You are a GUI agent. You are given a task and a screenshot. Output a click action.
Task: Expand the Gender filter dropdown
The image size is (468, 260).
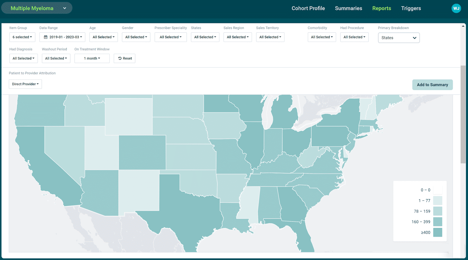point(136,37)
